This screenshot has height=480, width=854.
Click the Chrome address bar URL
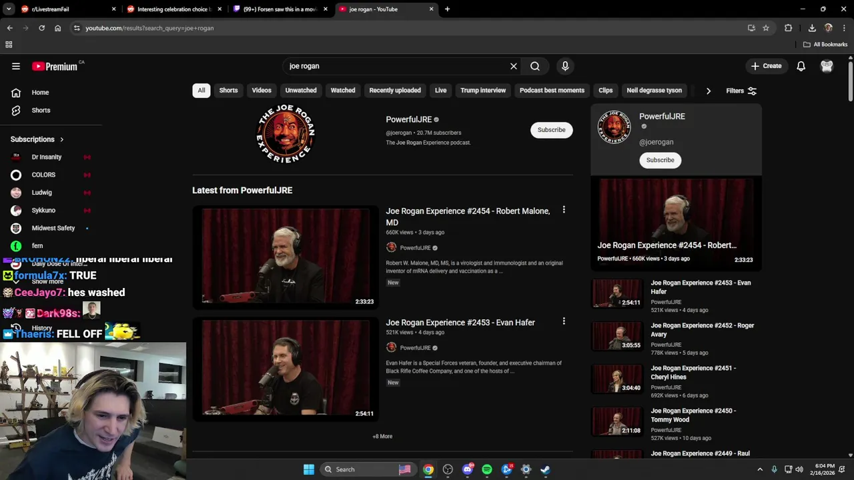point(149,28)
